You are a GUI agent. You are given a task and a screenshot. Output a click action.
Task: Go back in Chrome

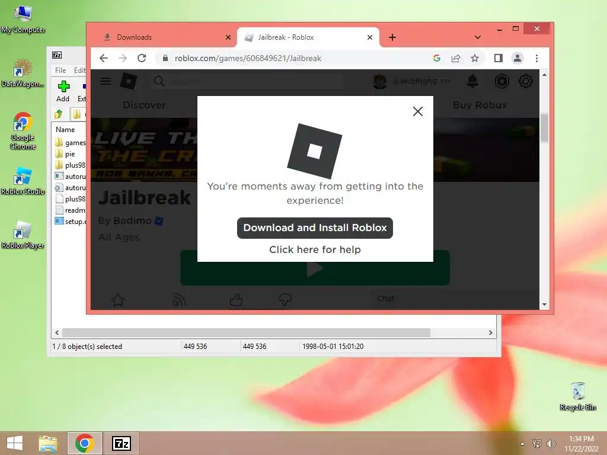pos(103,58)
